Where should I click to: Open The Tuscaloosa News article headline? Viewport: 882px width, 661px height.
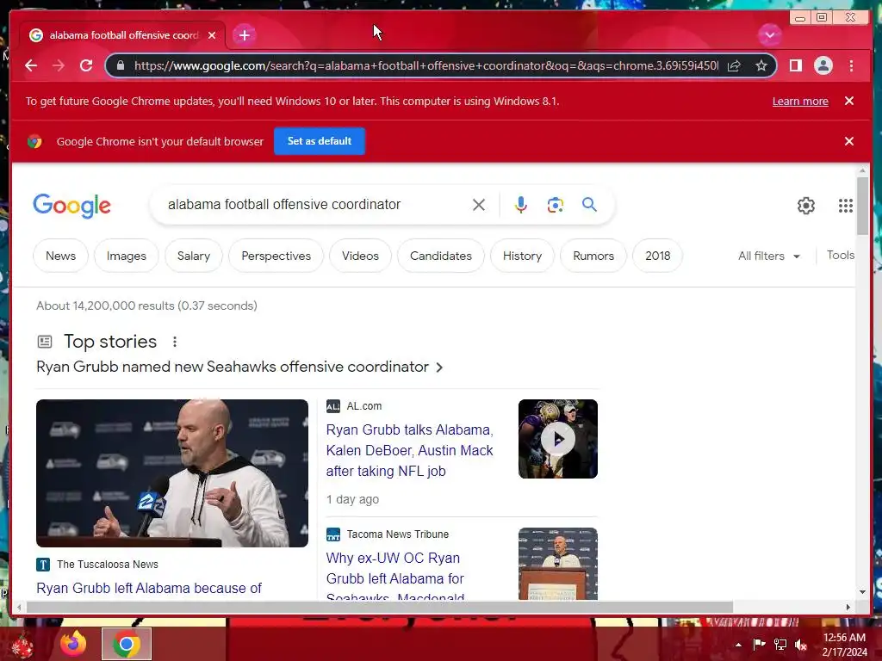tap(149, 588)
